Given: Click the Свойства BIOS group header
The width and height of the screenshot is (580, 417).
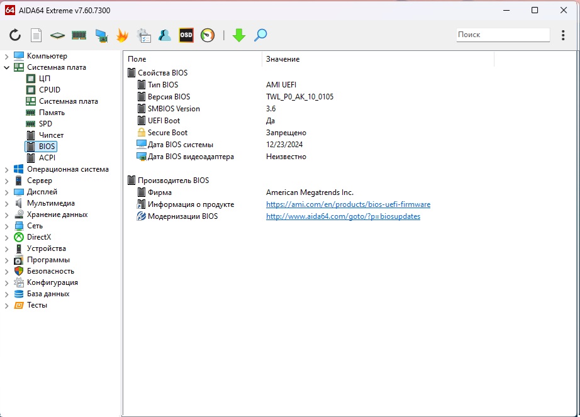Looking at the screenshot, I should pyautogui.click(x=162, y=73).
